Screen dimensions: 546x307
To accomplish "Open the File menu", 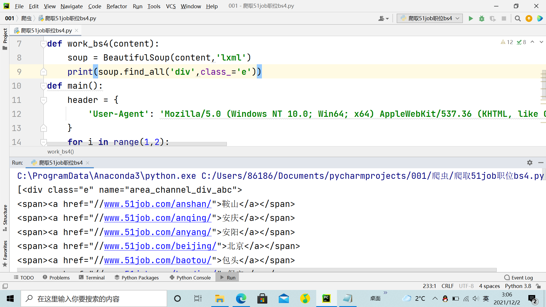I will click(x=19, y=6).
